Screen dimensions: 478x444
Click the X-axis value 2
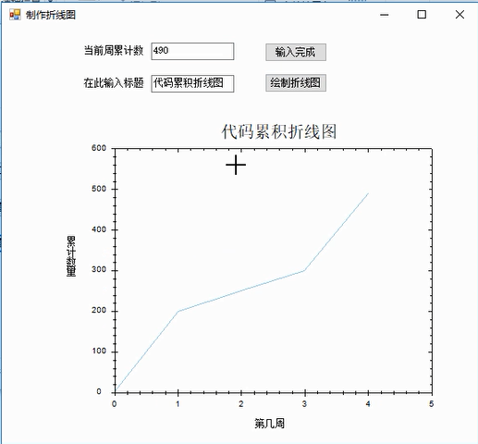(241, 404)
